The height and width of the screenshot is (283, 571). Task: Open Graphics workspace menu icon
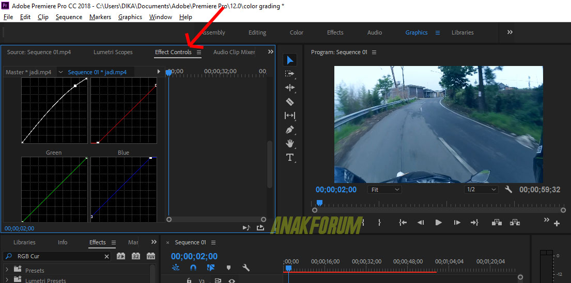click(x=438, y=32)
